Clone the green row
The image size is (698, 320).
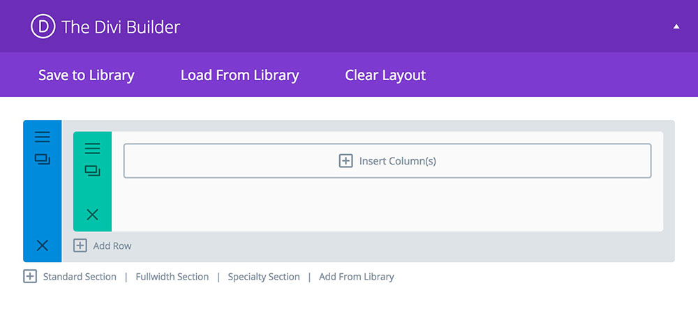(92, 170)
